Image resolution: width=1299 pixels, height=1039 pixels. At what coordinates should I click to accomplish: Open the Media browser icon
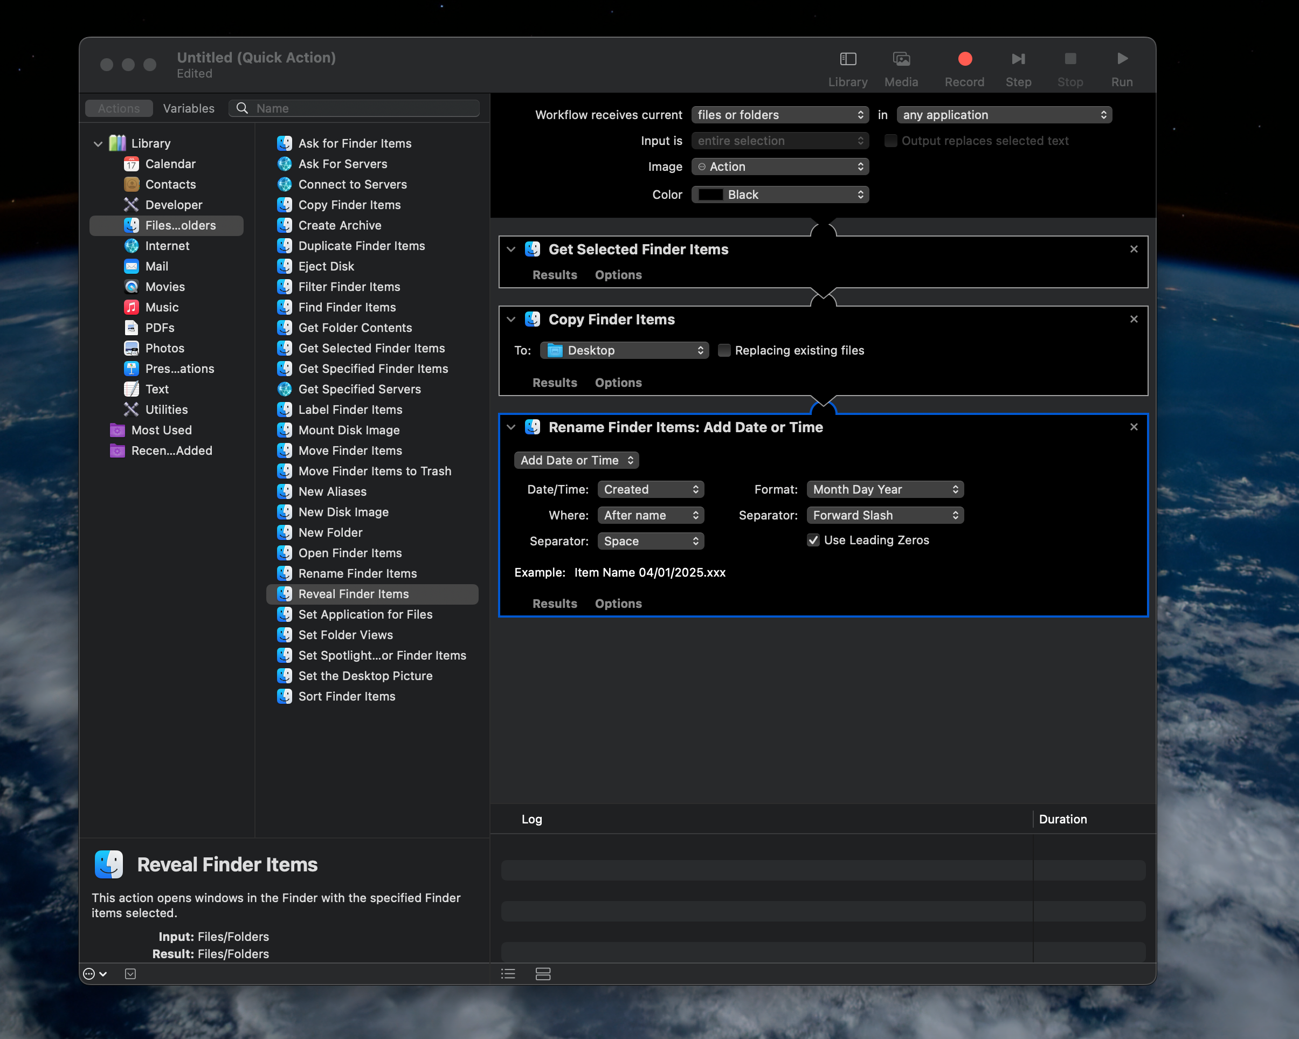[901, 59]
